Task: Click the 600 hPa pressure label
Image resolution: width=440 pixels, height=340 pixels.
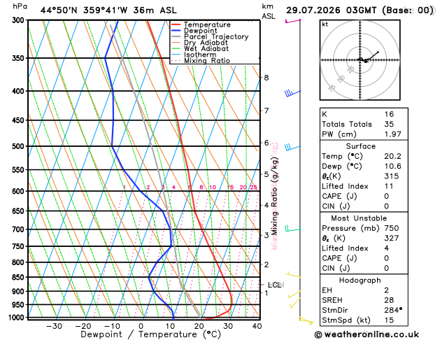Action: pyautogui.click(x=20, y=191)
